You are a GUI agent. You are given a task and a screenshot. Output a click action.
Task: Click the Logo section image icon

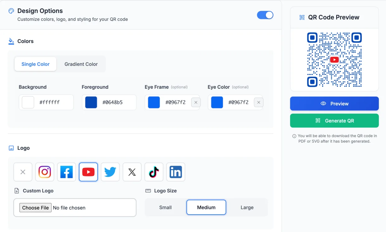tap(11, 148)
